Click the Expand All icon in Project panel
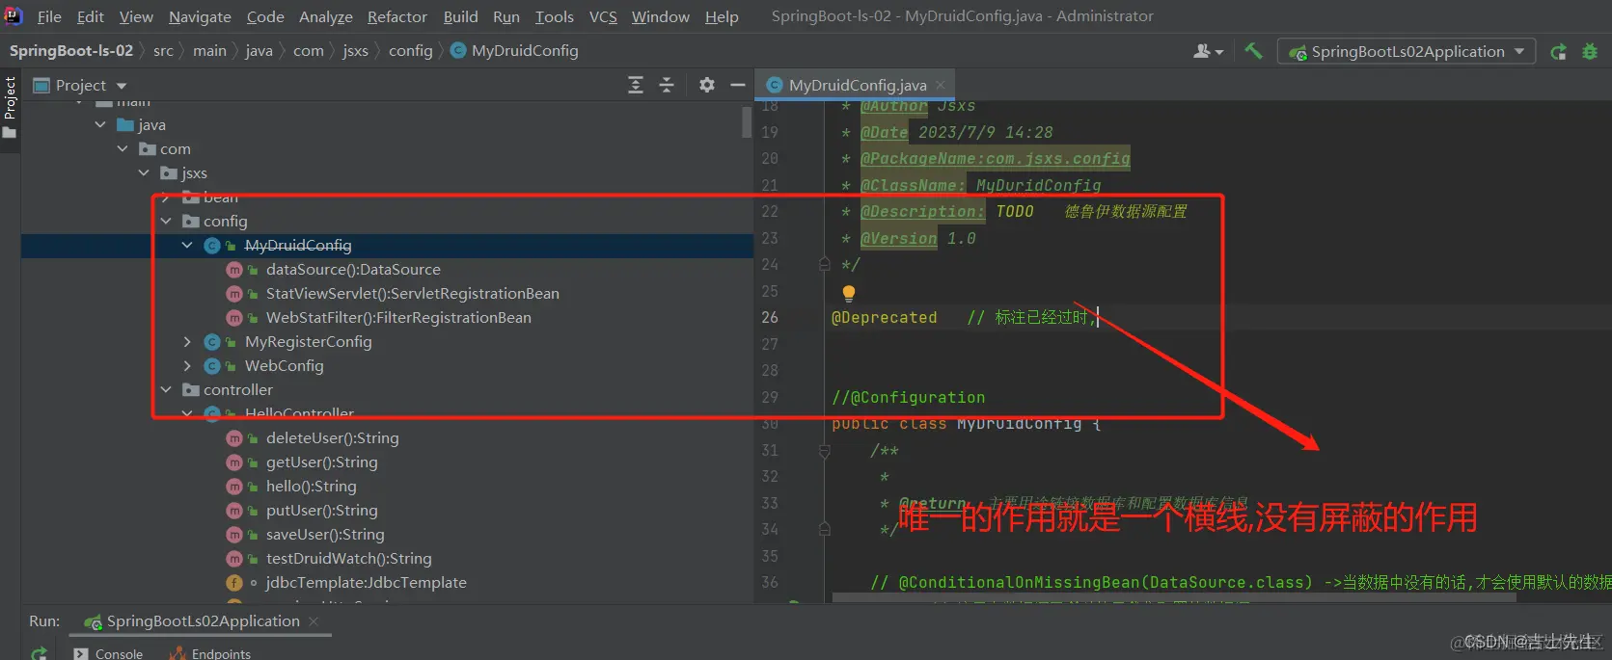This screenshot has height=660, width=1612. pos(636,85)
